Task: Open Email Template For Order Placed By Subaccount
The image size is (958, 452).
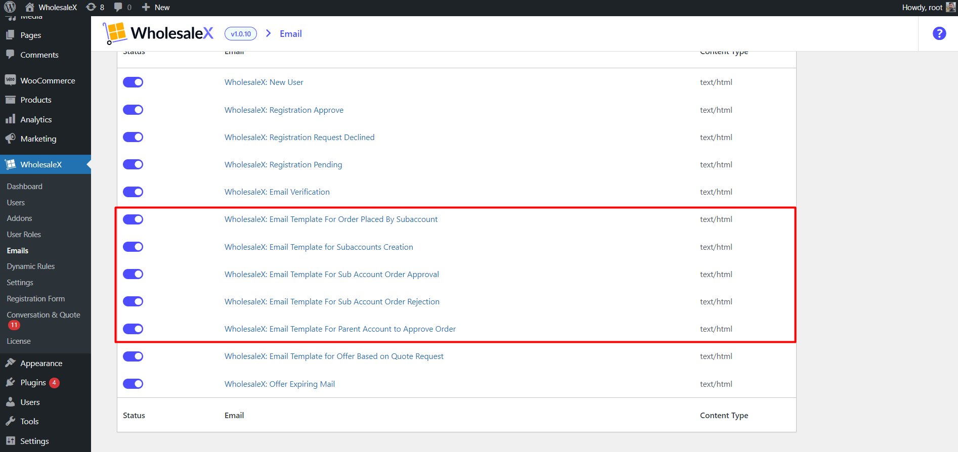Action: [x=331, y=219]
